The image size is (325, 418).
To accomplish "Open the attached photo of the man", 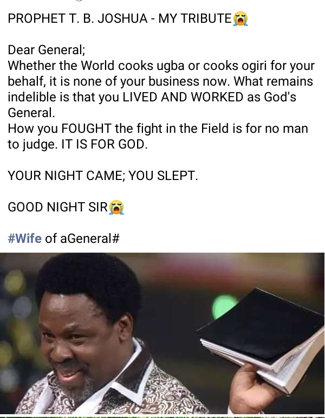I will coord(162,333).
